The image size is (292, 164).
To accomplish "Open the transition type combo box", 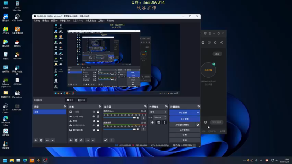I will click(158, 112).
